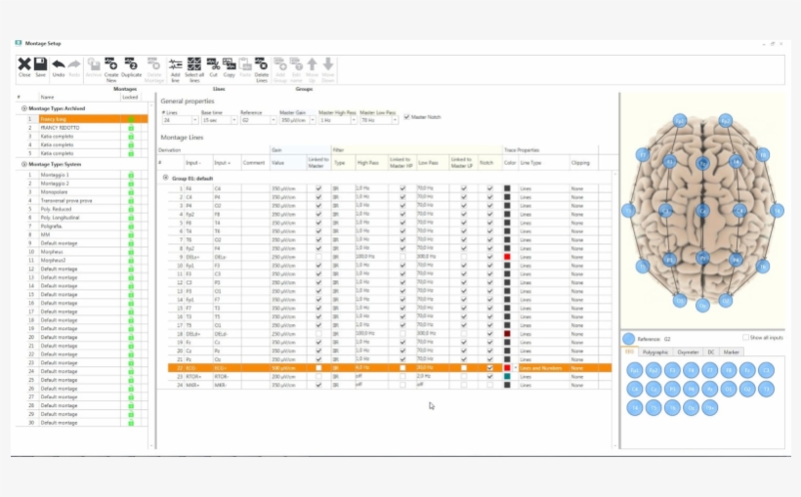Toggle the Master Notch checkbox
The width and height of the screenshot is (801, 497).
point(407,117)
